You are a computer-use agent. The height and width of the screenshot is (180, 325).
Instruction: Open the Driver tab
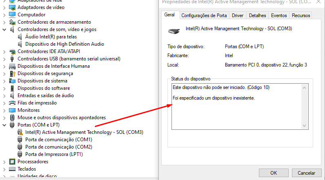tap(238, 16)
